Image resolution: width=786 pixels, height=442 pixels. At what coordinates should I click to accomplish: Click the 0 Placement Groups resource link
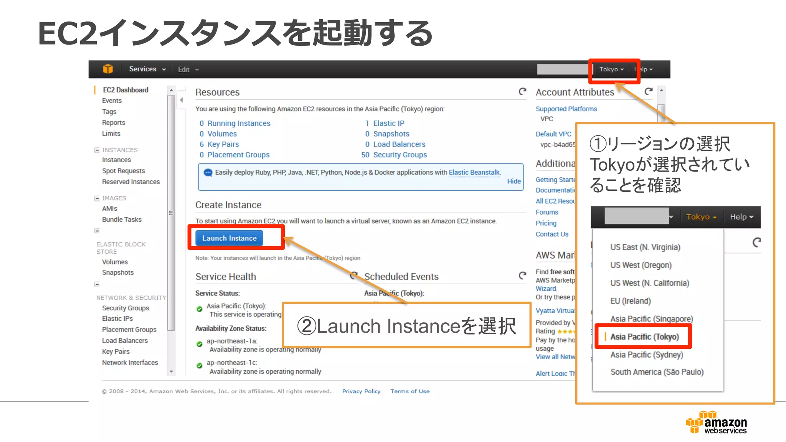[234, 155]
